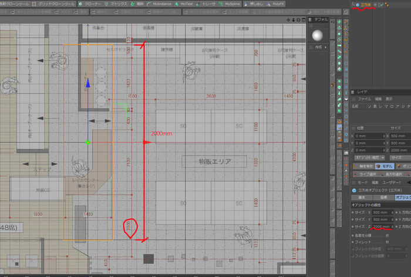Toggle the green enable checkmark on 立方体
This screenshot has width=411, height=277.
382,5
